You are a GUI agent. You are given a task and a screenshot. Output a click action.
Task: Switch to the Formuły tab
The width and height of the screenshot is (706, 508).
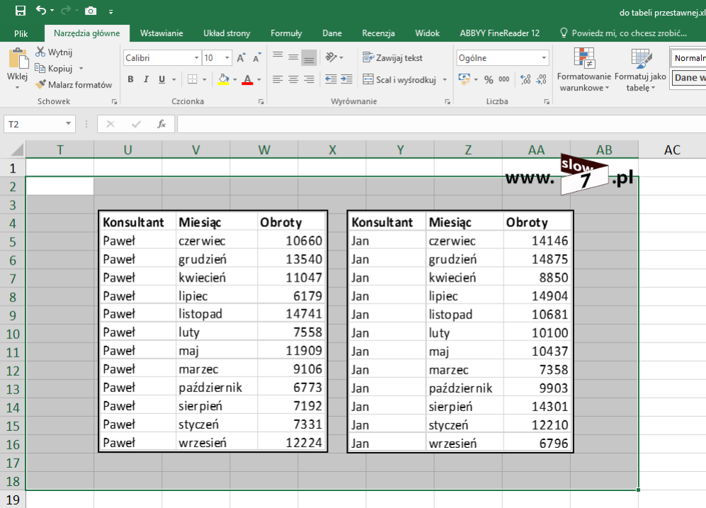[286, 33]
